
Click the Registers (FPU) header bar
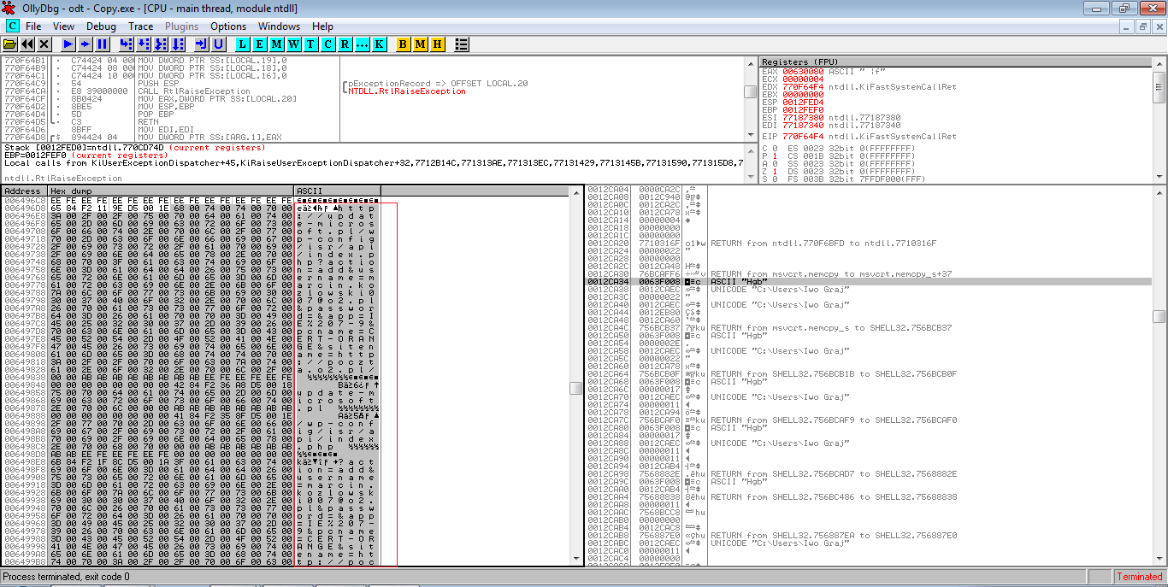(956, 62)
